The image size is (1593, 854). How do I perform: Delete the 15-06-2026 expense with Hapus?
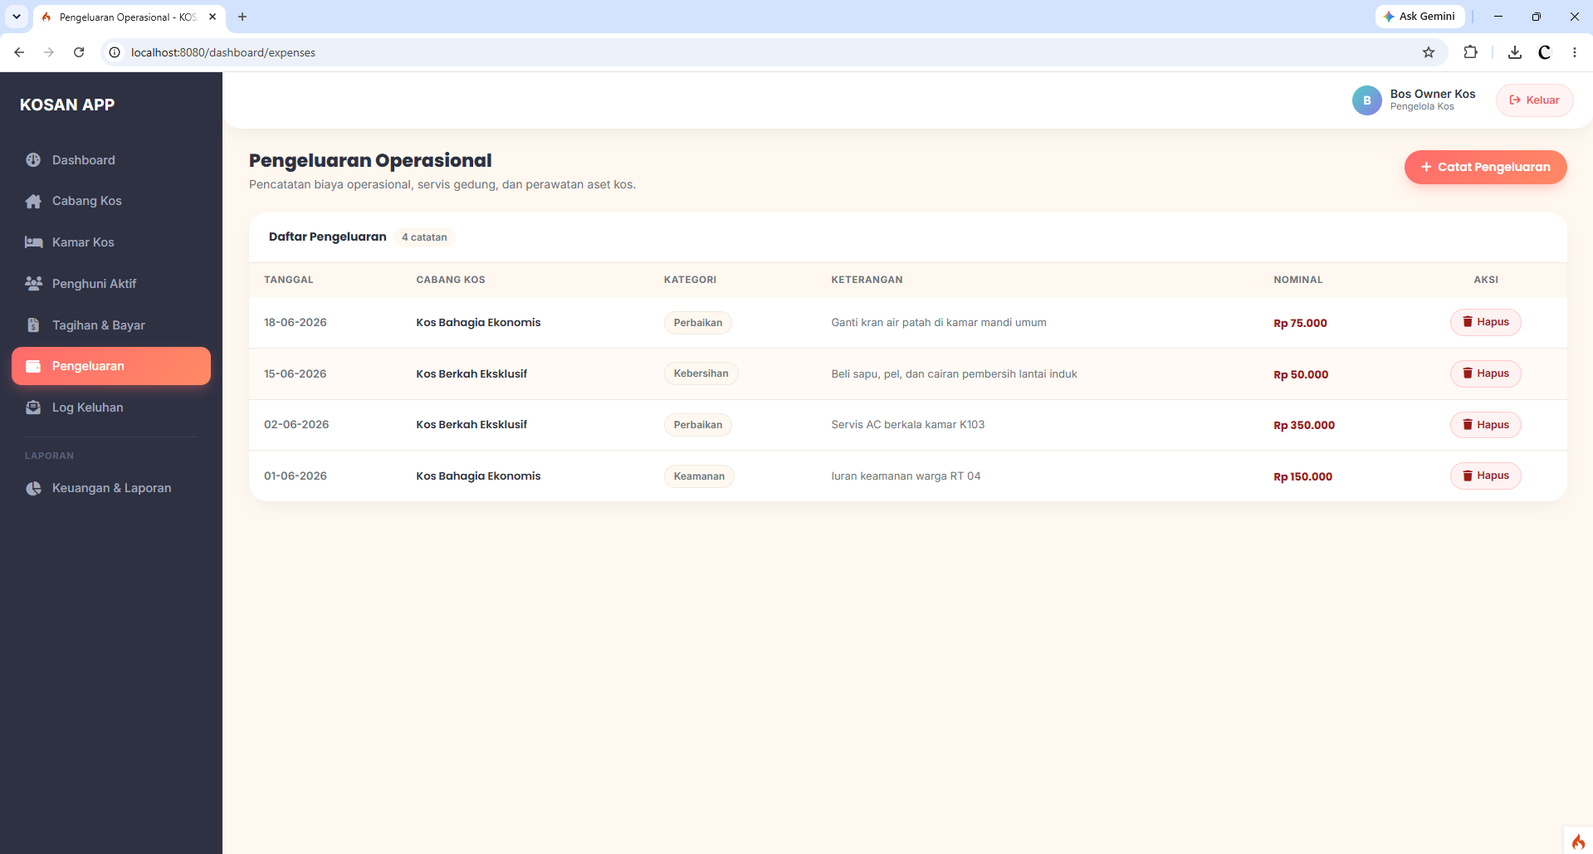[1485, 373]
